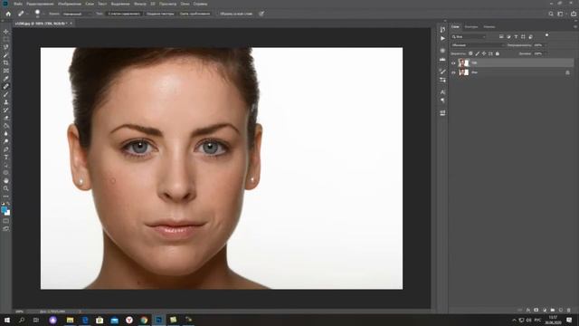This screenshot has width=579, height=326.
Task: Toggle lock image pixels brush icon
Action: coord(477,53)
